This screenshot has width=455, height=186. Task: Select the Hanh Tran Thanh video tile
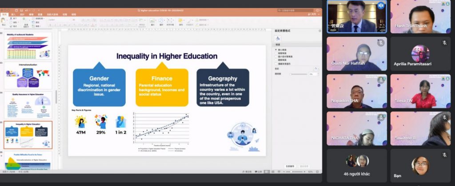(x=420, y=16)
